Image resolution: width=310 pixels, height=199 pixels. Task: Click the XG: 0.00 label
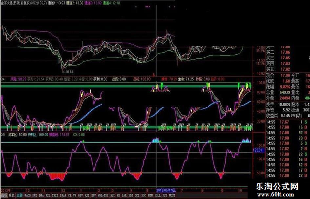click(79, 135)
